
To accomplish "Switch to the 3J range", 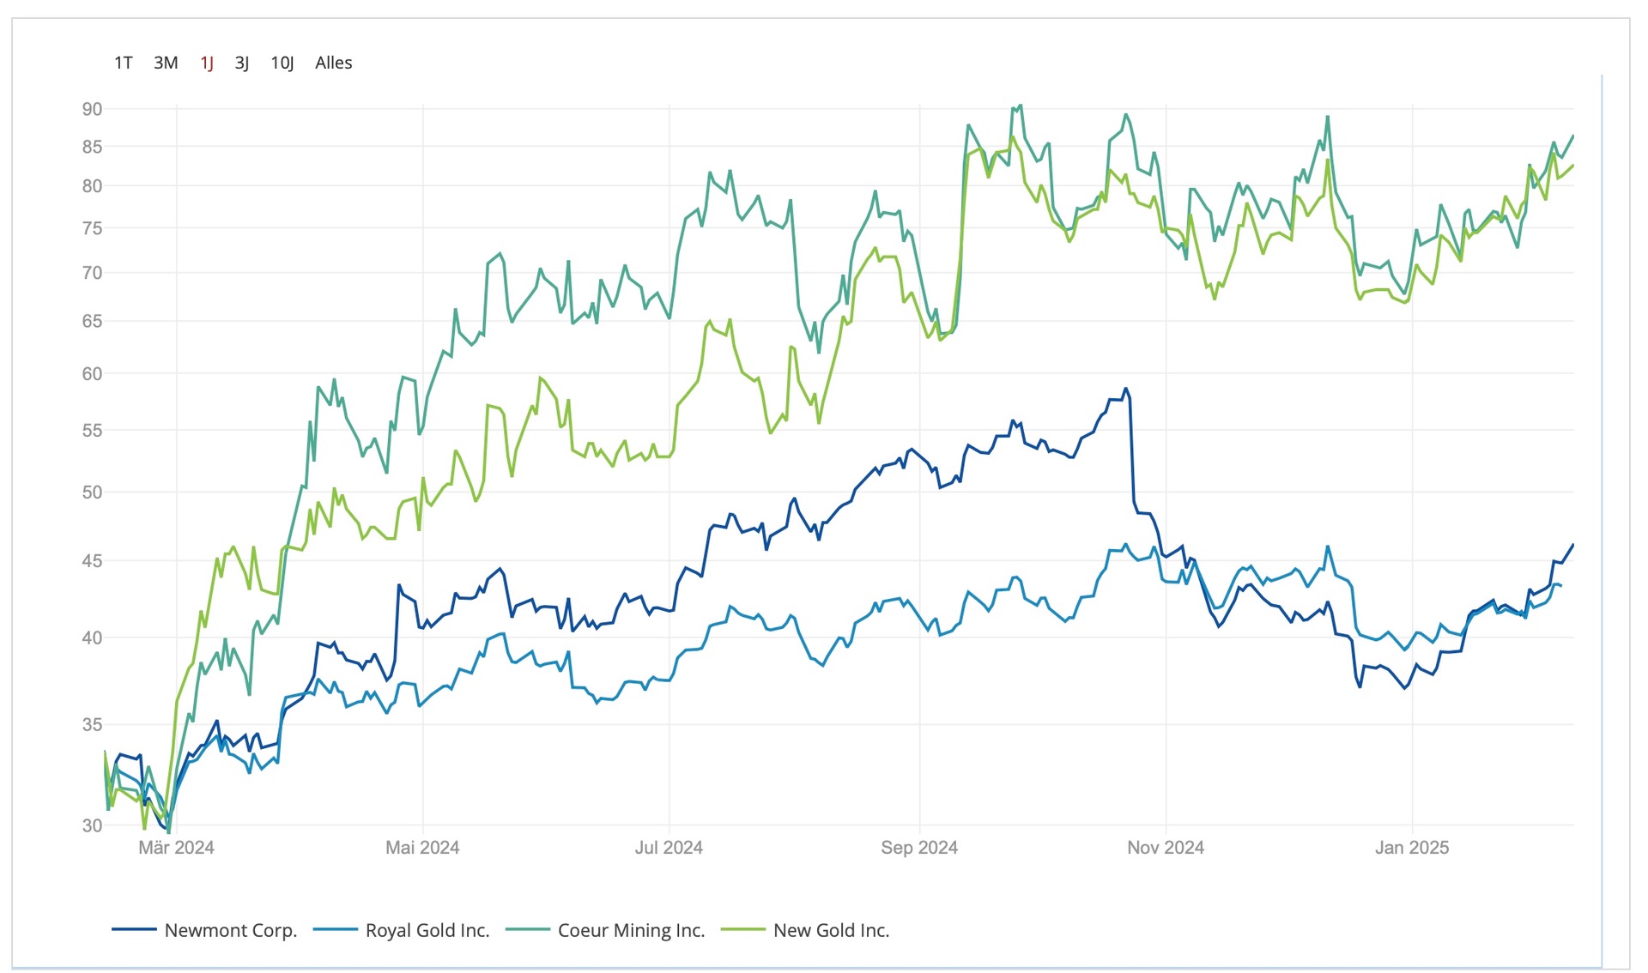I will coord(242,63).
